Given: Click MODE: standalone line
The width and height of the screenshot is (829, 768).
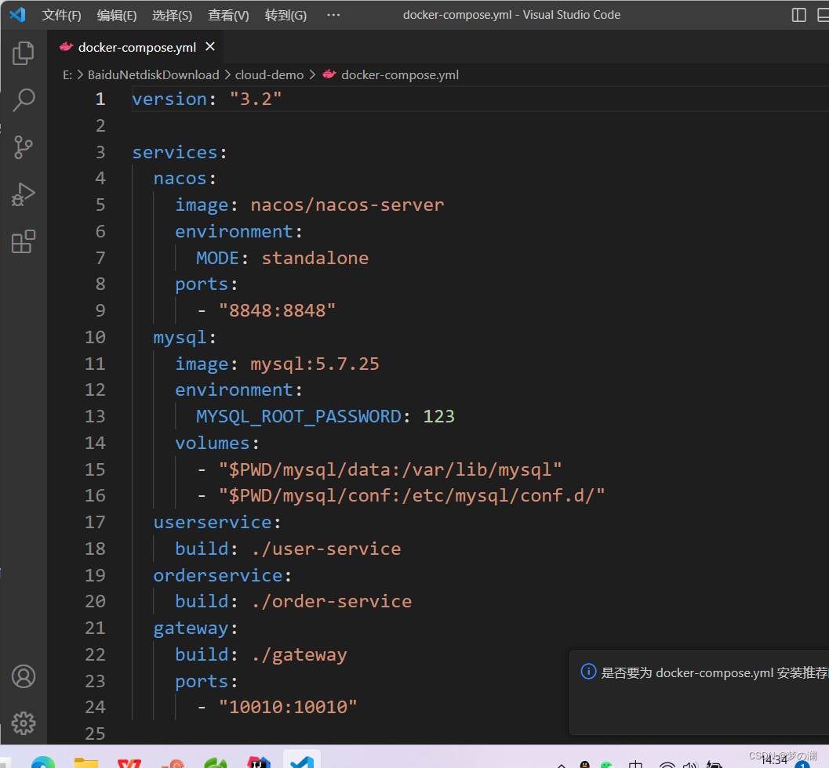Looking at the screenshot, I should 282,258.
